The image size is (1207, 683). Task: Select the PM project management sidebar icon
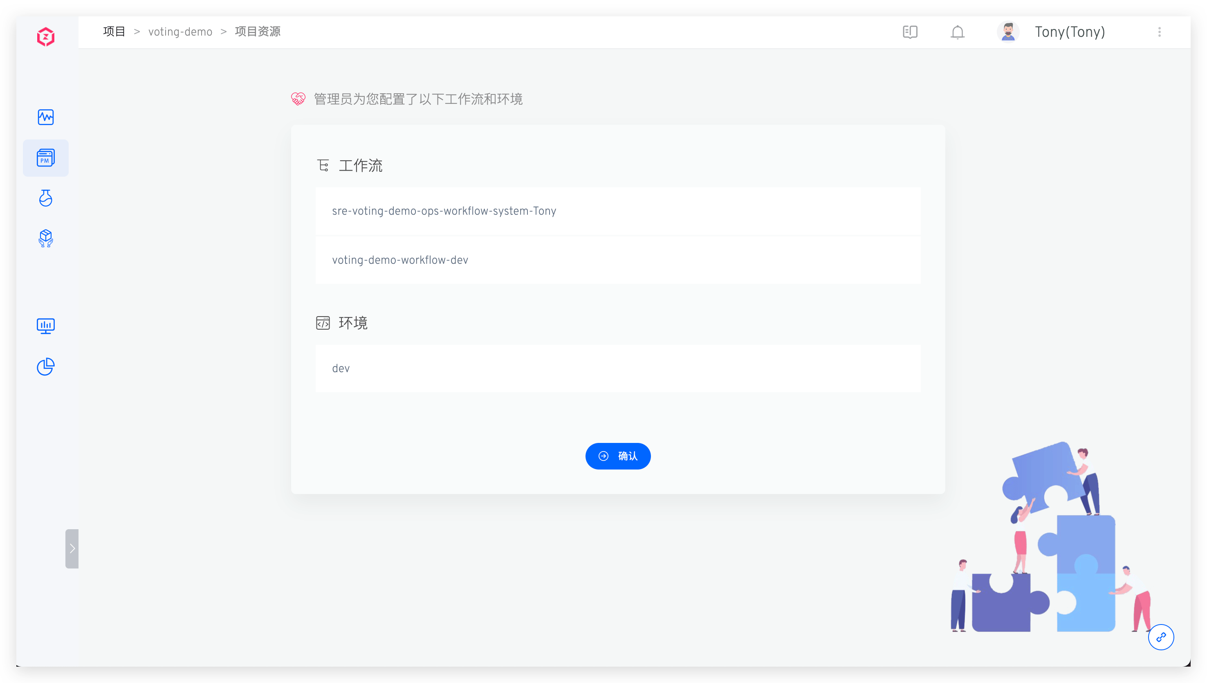coord(45,157)
